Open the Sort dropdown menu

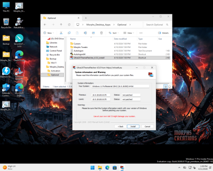pos(114,33)
